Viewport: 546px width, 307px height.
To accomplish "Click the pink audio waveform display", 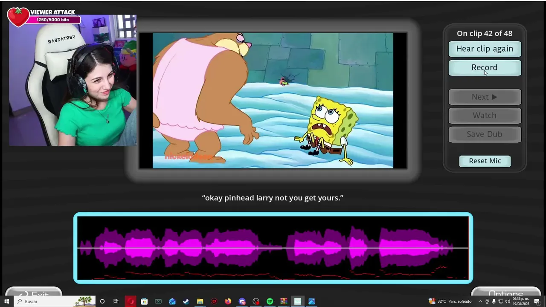I will (273, 248).
